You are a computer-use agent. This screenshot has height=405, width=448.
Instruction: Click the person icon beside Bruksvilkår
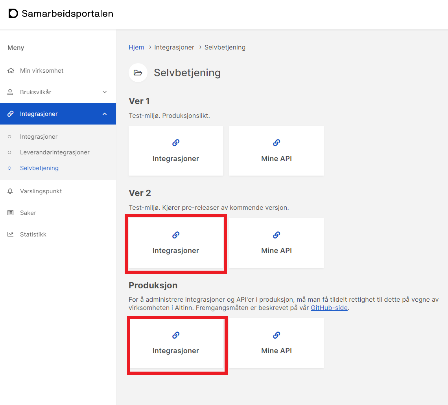11,92
